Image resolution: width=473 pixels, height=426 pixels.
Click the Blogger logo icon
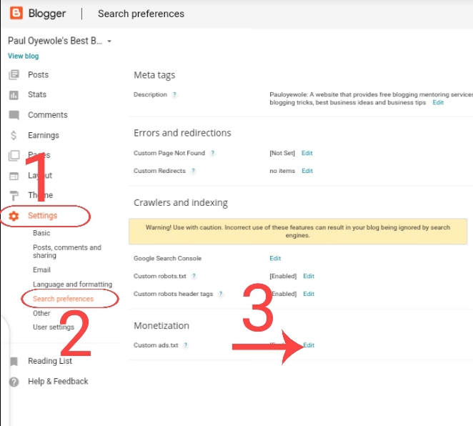[16, 13]
